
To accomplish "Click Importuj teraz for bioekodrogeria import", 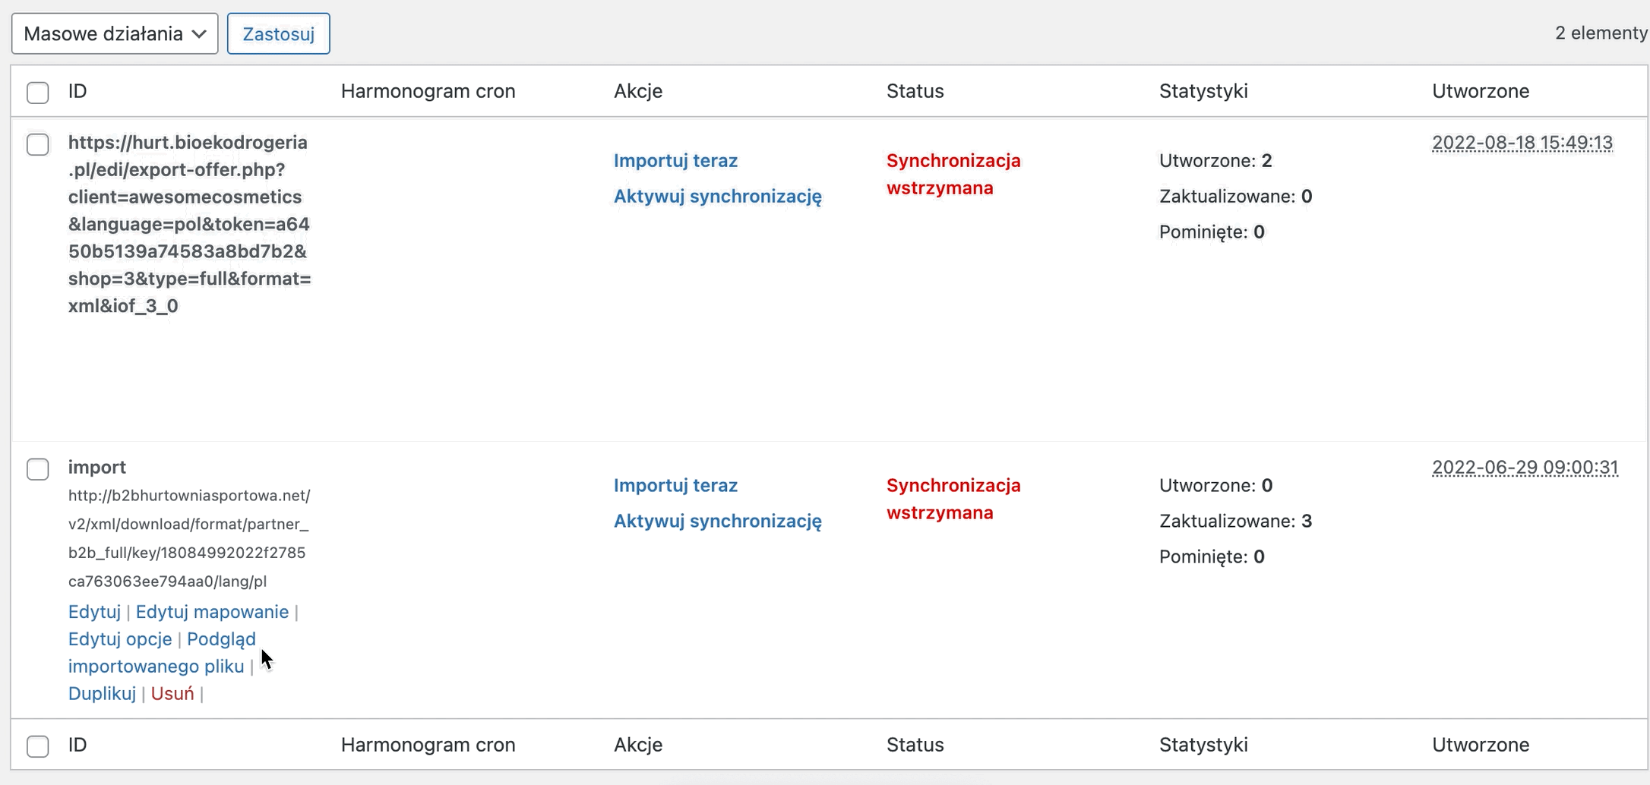I will (x=675, y=160).
